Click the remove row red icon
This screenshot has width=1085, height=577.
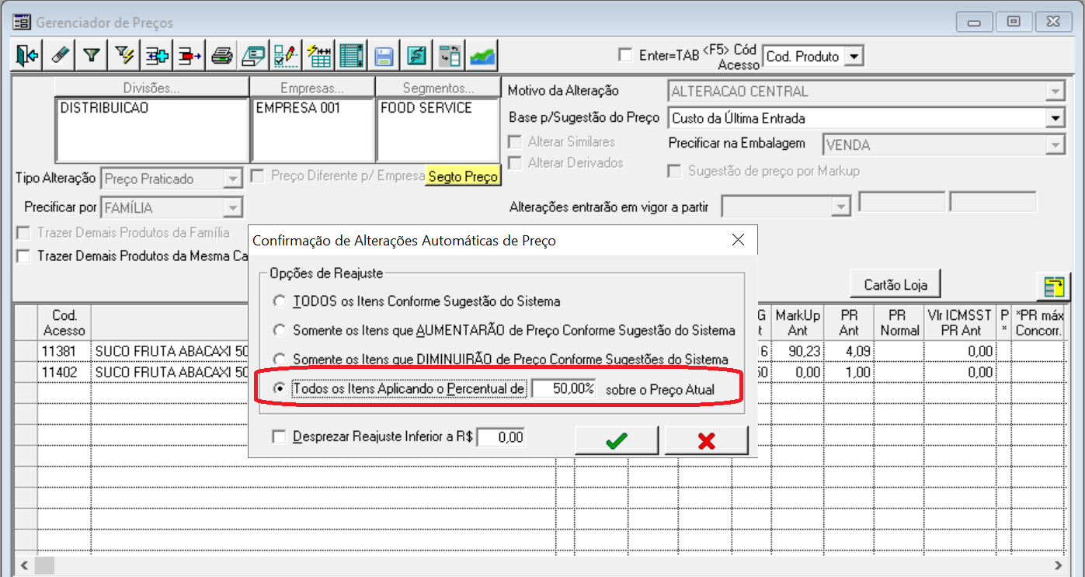click(189, 56)
